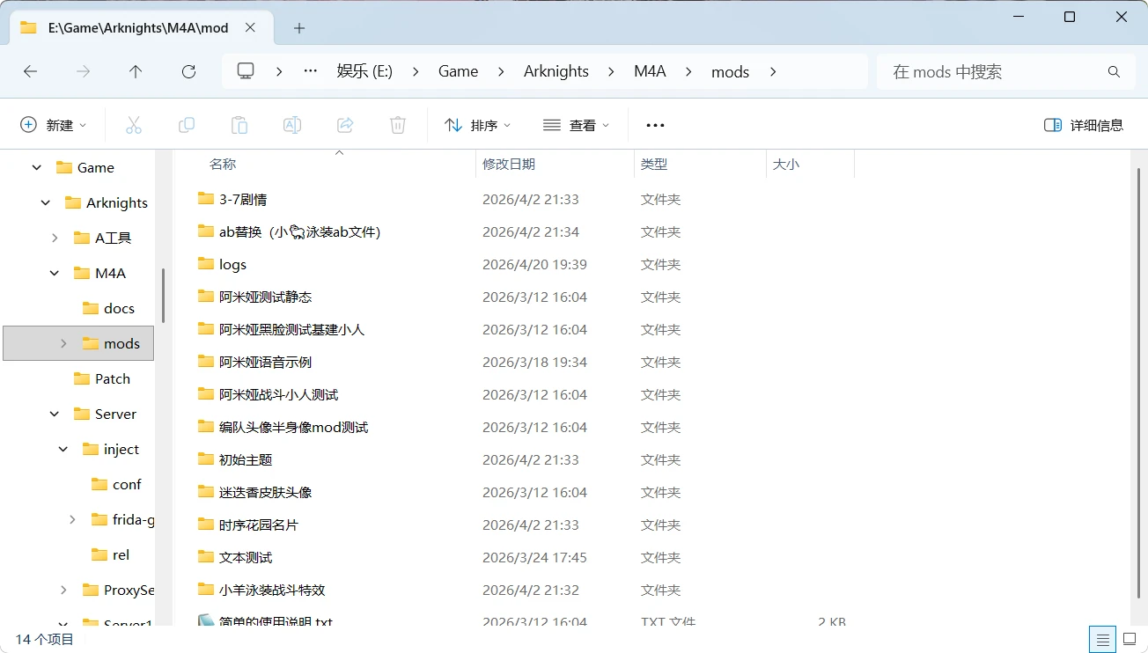Navigate to Game via breadcrumb
The image size is (1148, 653).
459,71
